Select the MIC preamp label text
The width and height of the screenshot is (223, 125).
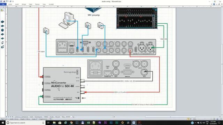click(x=94, y=15)
